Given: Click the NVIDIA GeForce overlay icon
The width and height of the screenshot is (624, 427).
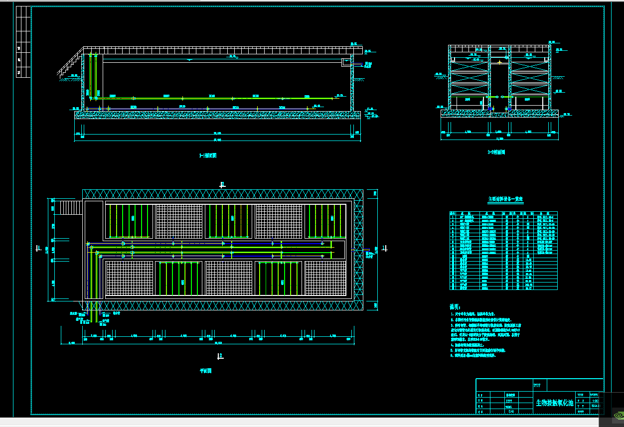Looking at the screenshot, I should pos(618,415).
